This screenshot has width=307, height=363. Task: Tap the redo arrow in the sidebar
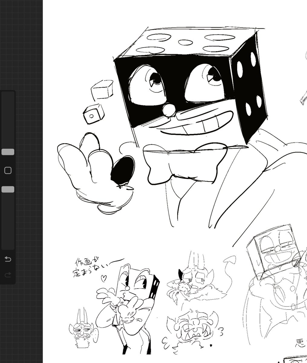pos(8,275)
